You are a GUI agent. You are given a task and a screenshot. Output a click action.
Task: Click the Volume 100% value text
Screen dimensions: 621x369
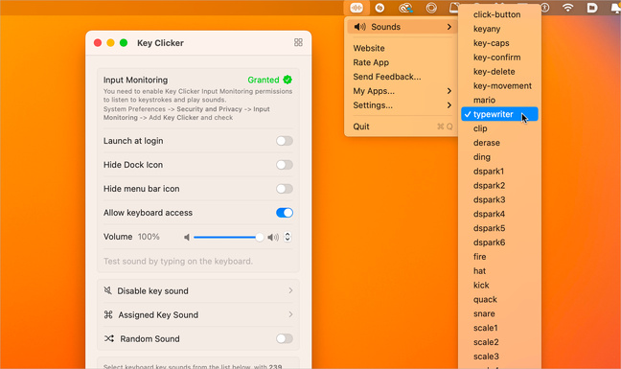click(149, 237)
